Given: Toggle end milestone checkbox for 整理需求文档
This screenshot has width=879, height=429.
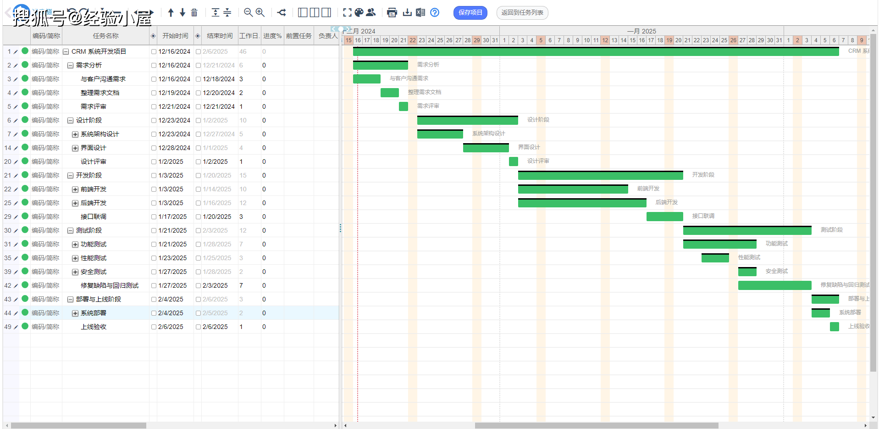Looking at the screenshot, I should pyautogui.click(x=198, y=93).
